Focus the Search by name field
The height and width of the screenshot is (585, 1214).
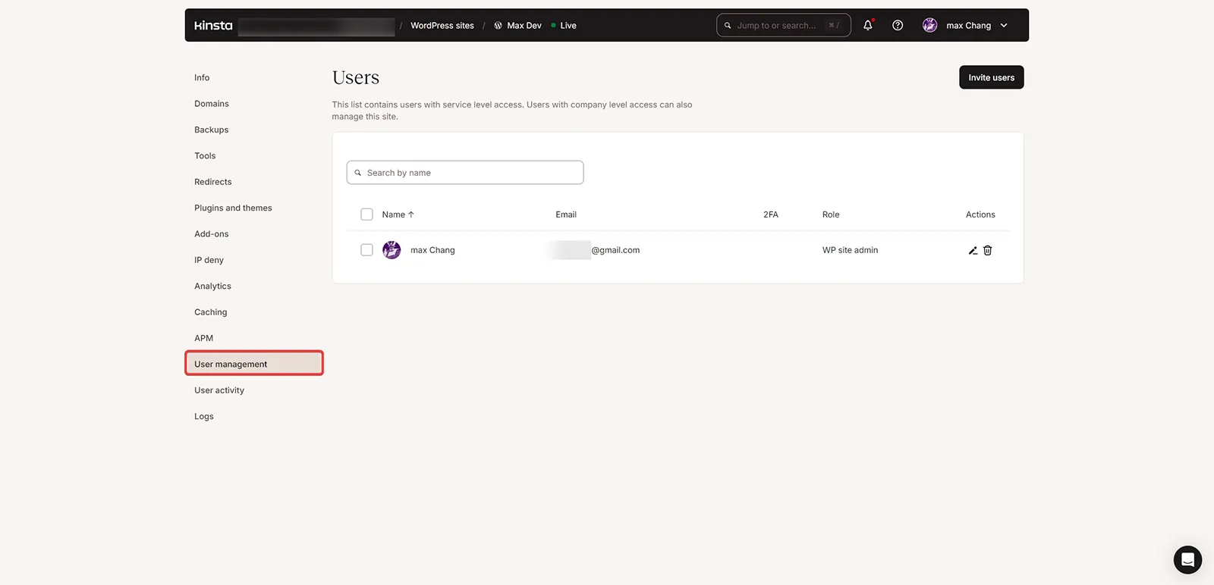tap(465, 173)
